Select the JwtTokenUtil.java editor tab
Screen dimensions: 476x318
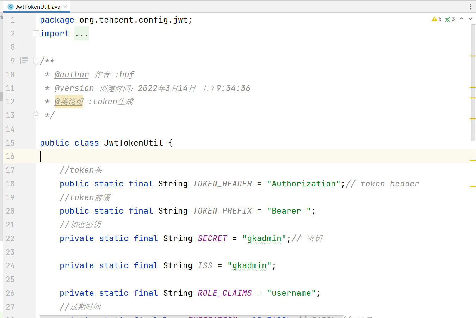tap(37, 7)
